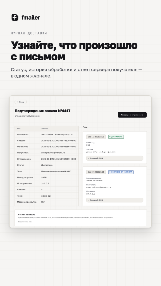The height and width of the screenshot is (286, 161).
Task: Click the Обновлено row label
Action: pyautogui.click(x=23, y=147)
